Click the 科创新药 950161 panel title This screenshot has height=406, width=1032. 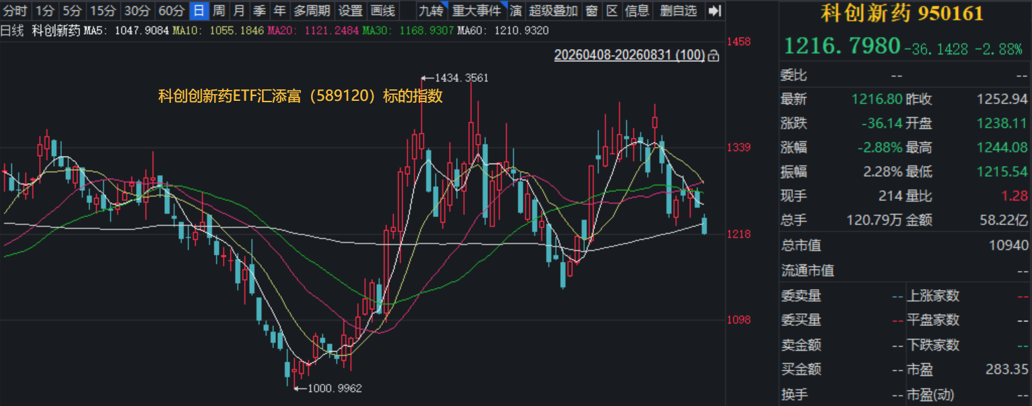point(902,13)
